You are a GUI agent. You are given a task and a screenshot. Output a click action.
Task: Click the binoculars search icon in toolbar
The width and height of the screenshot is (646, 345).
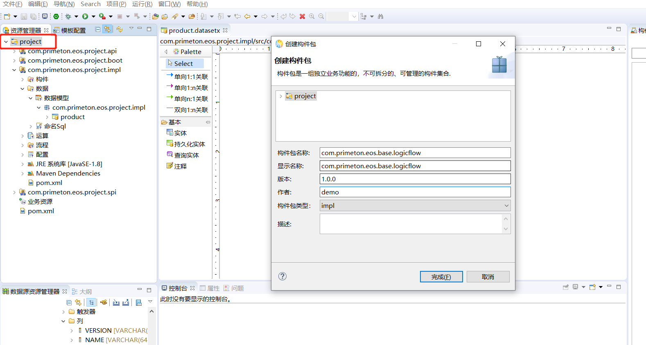point(381,16)
